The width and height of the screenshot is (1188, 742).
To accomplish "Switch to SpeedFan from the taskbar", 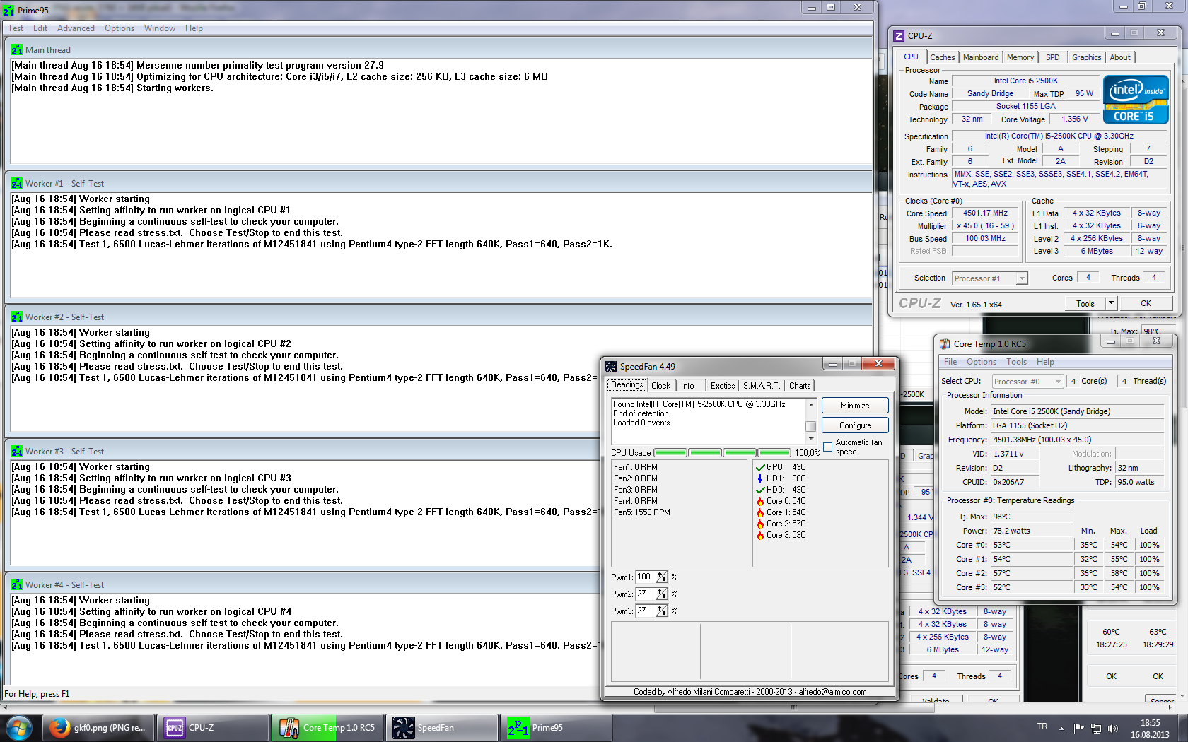I will coord(442,728).
